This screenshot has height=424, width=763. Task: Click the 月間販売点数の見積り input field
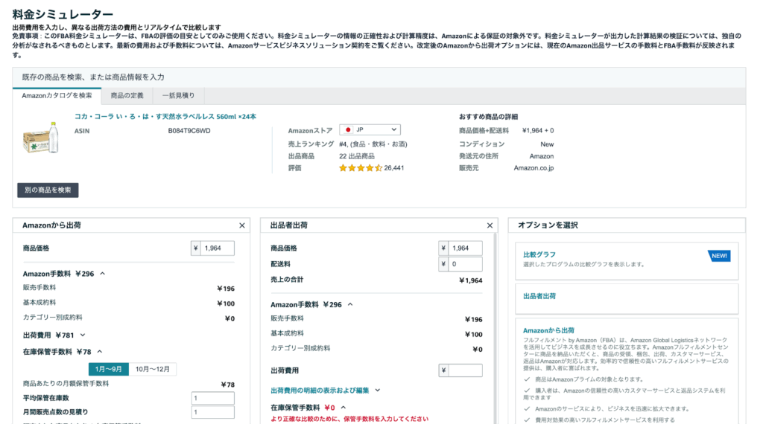pyautogui.click(x=212, y=412)
